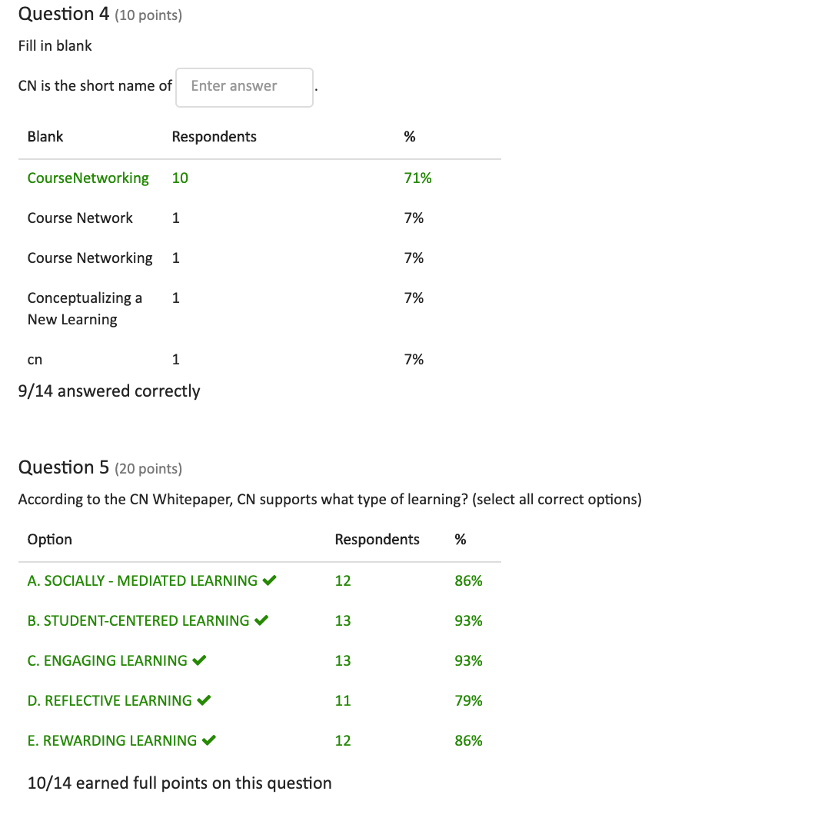Click the Question 5 heading
Image resolution: width=838 pixels, height=821 pixels.
[x=64, y=467]
